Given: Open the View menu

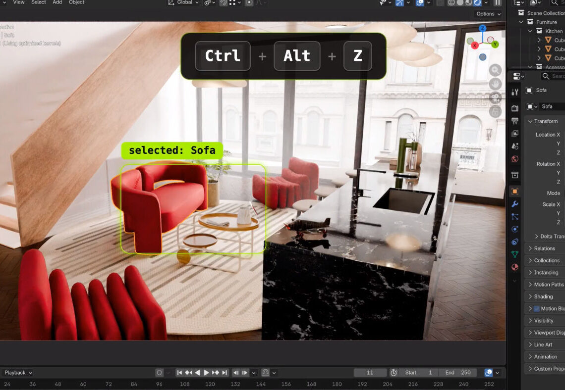Looking at the screenshot, I should tap(19, 2).
